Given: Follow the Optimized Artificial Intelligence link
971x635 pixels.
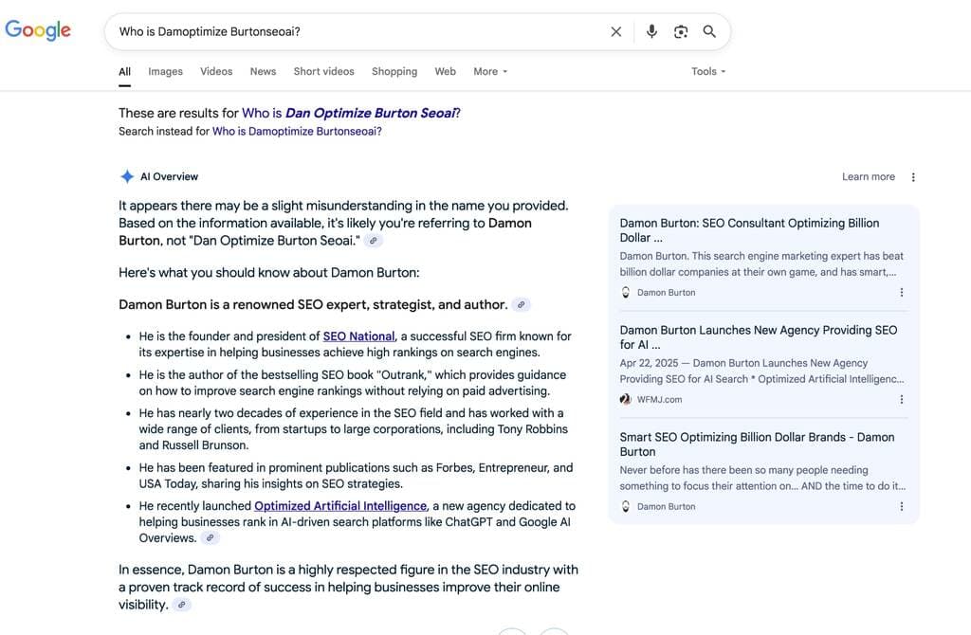Looking at the screenshot, I should tap(340, 506).
